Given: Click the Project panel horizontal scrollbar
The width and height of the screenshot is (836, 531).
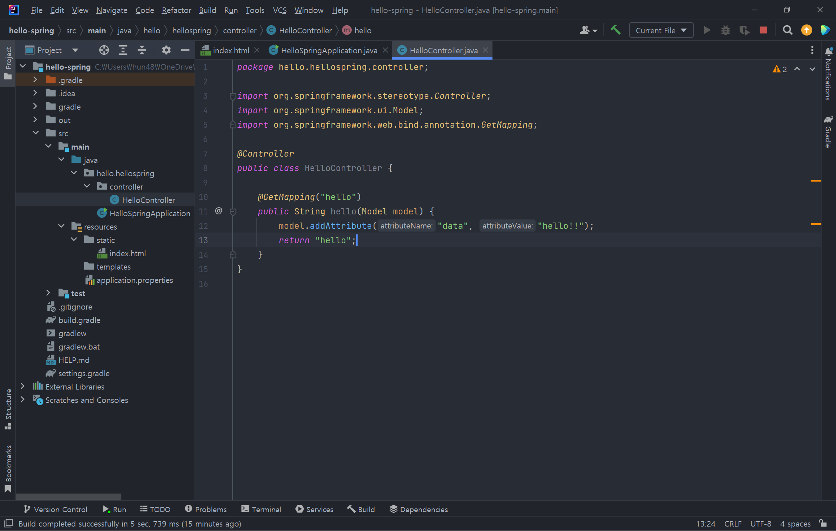Looking at the screenshot, I should point(69,496).
